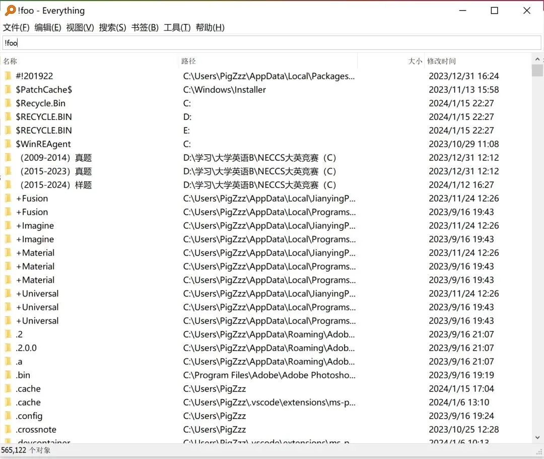Open the 文件(F) menu
Image resolution: width=544 pixels, height=459 pixels.
pos(16,27)
